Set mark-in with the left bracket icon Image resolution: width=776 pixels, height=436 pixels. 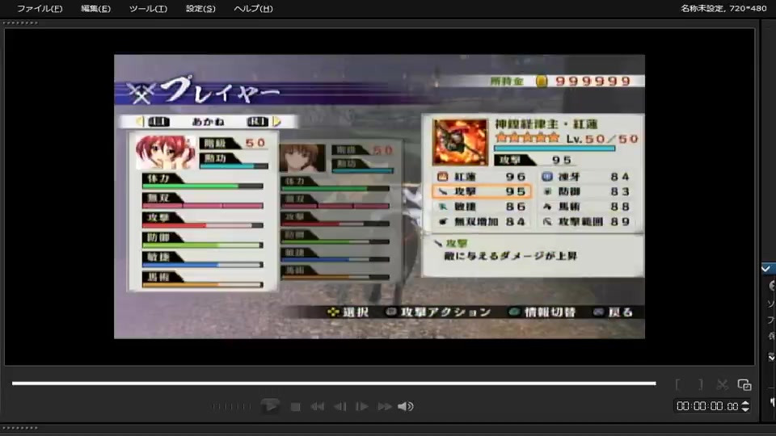tap(677, 384)
